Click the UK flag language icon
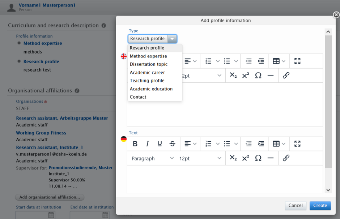The image size is (340, 219). point(124,56)
